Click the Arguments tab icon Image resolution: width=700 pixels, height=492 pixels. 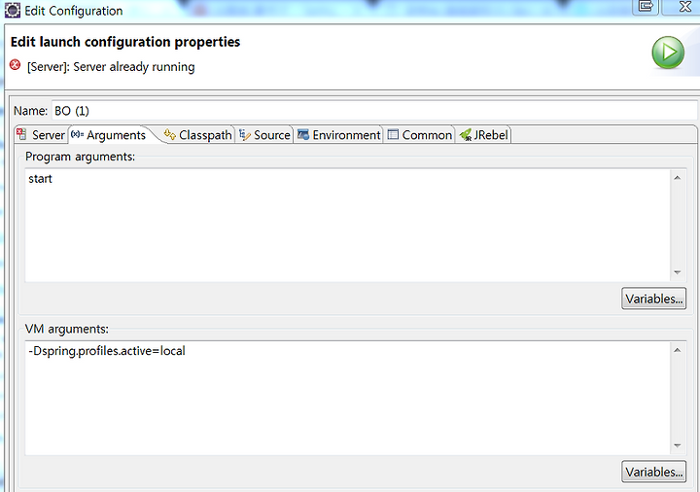(x=77, y=134)
